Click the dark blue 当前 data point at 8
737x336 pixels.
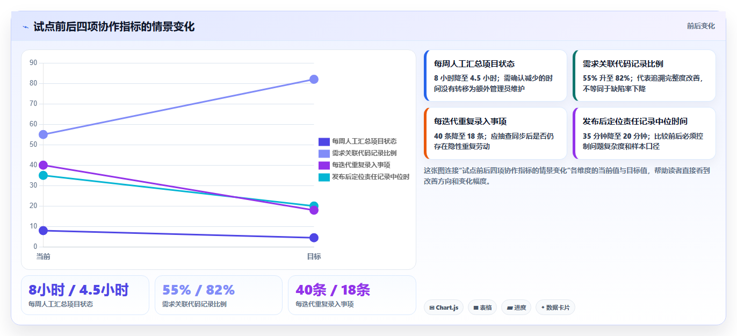click(x=44, y=231)
